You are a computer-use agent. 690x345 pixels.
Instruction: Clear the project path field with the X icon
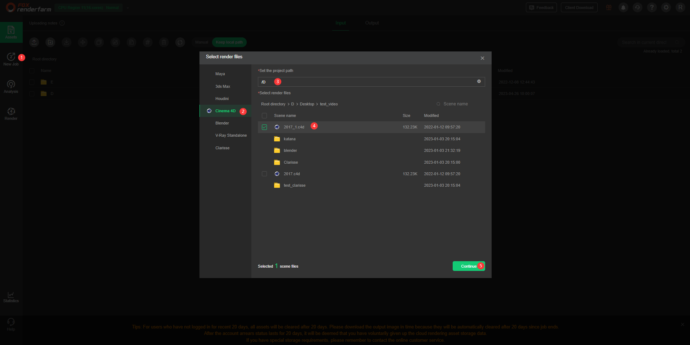coord(479,81)
